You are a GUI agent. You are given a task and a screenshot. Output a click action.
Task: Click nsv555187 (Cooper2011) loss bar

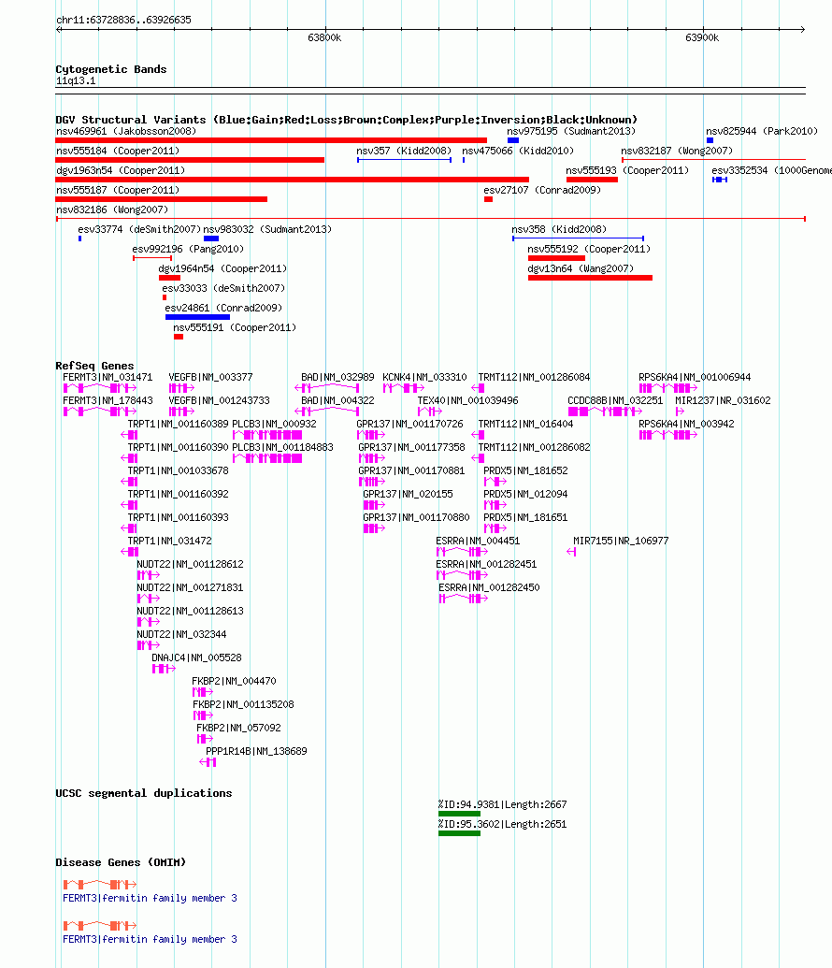[161, 199]
